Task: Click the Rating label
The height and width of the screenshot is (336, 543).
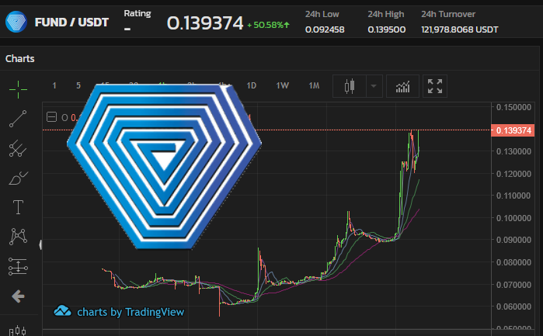Action: (137, 13)
